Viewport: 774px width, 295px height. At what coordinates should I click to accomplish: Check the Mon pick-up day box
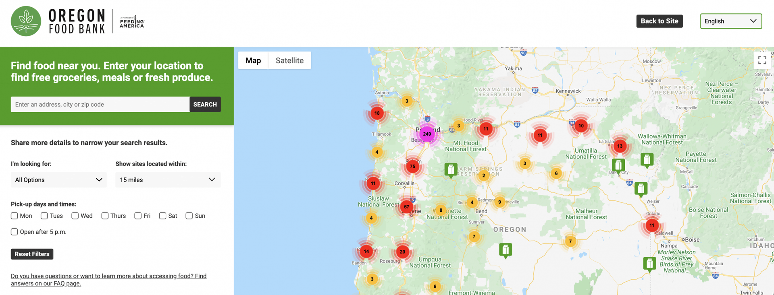pos(15,216)
